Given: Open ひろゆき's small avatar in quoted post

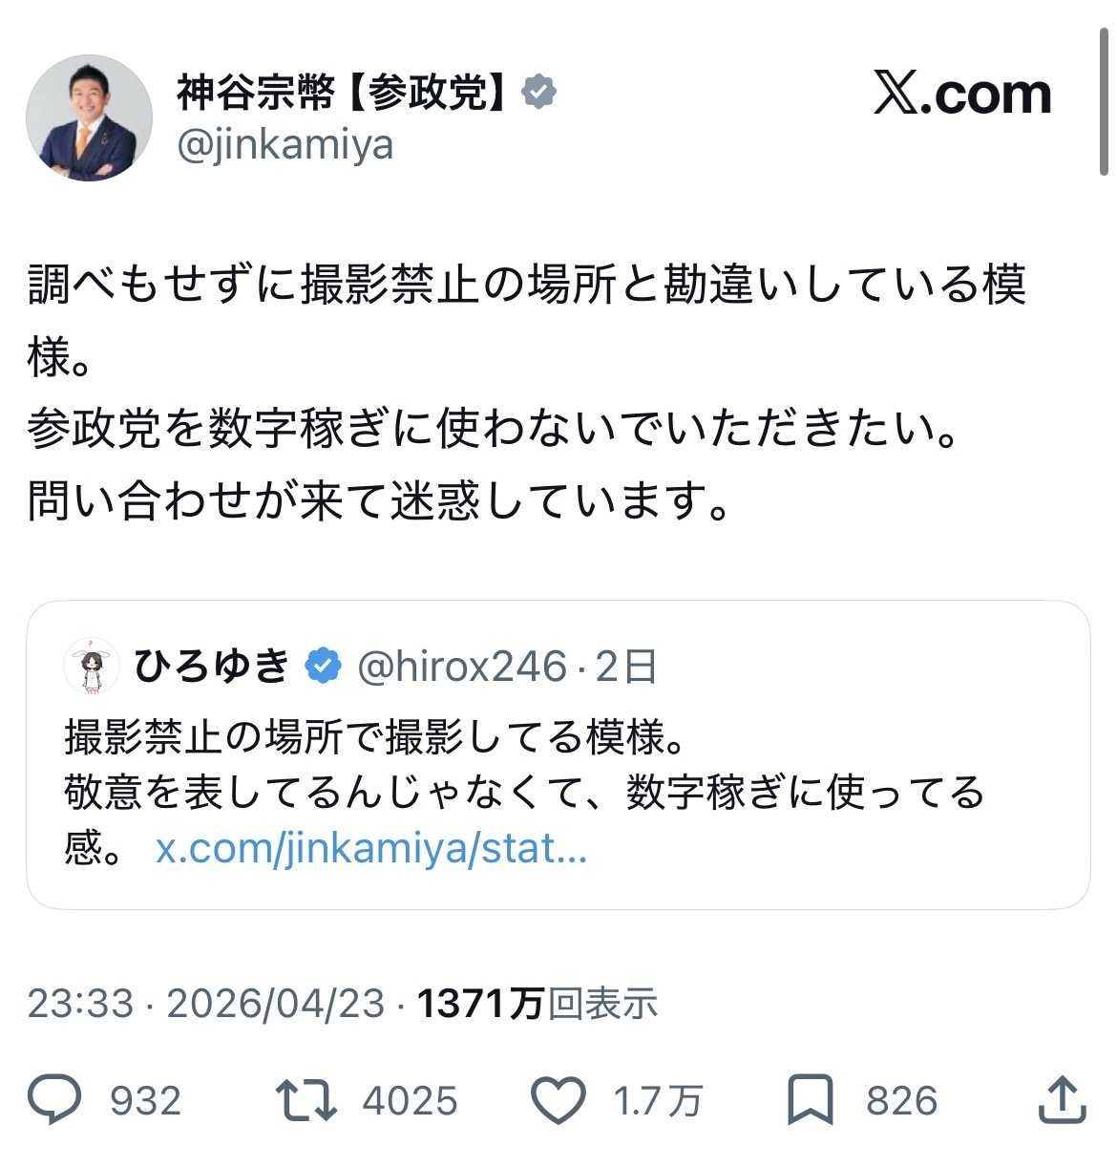Looking at the screenshot, I should [x=92, y=666].
